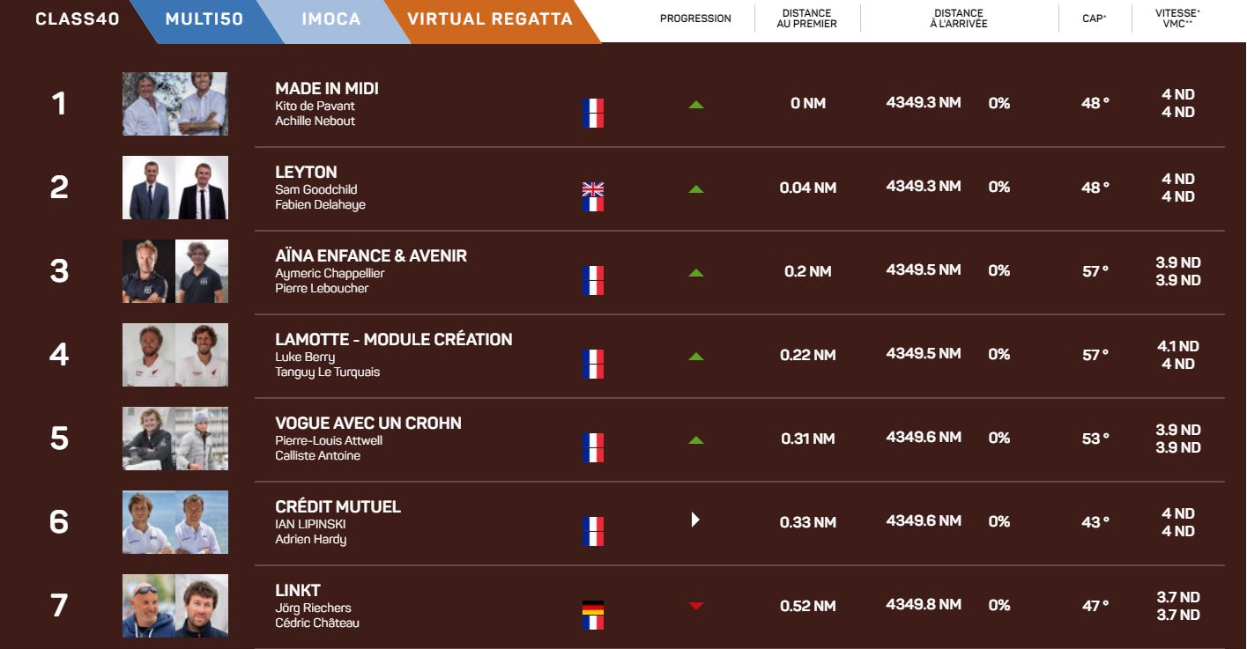Click the German flag beside LINKT
The width and height of the screenshot is (1247, 649).
point(593,608)
